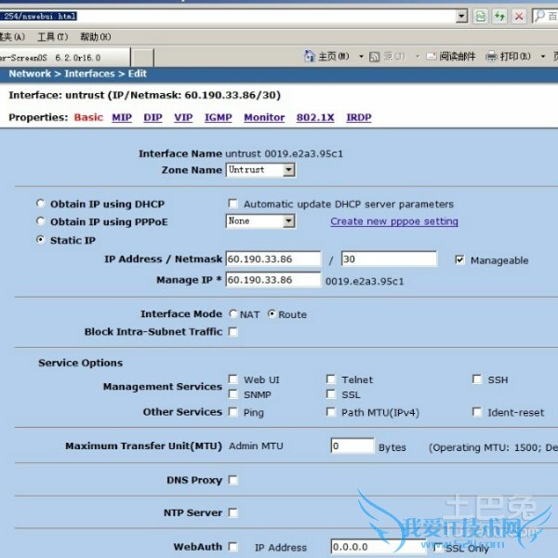Enable Automatic update DHCP server parameters
The height and width of the screenshot is (558, 558).
coord(232,203)
